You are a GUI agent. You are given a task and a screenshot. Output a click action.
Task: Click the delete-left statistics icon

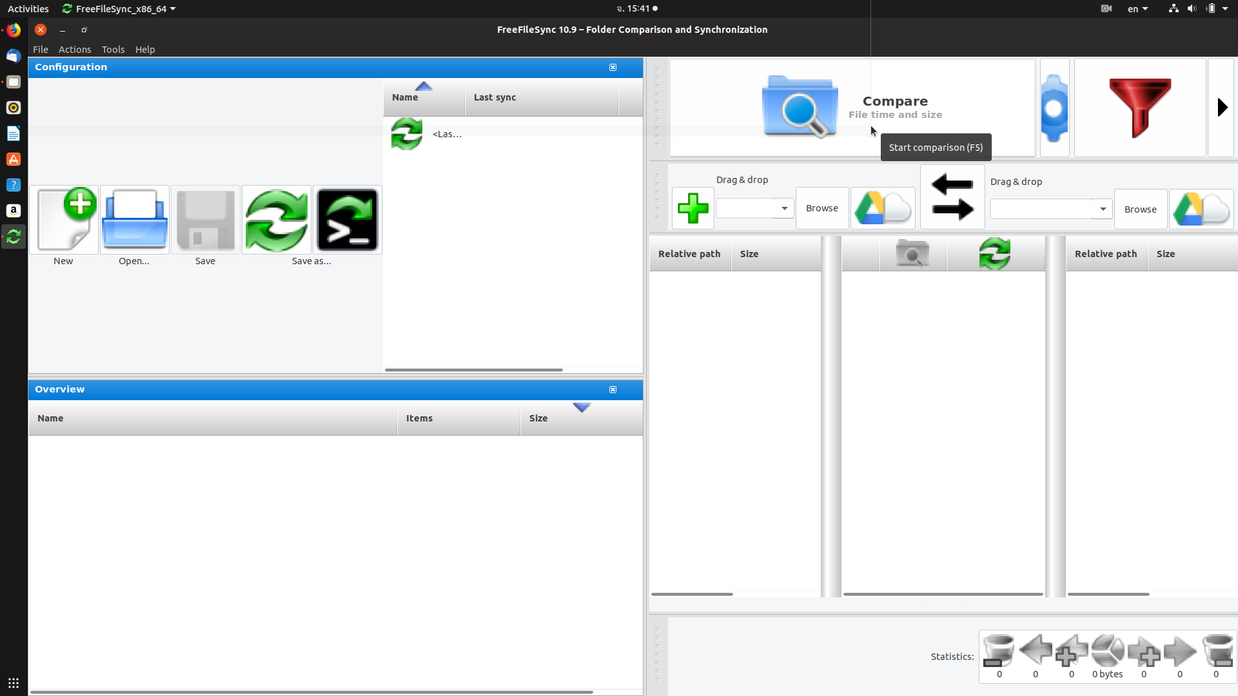coord(999,651)
